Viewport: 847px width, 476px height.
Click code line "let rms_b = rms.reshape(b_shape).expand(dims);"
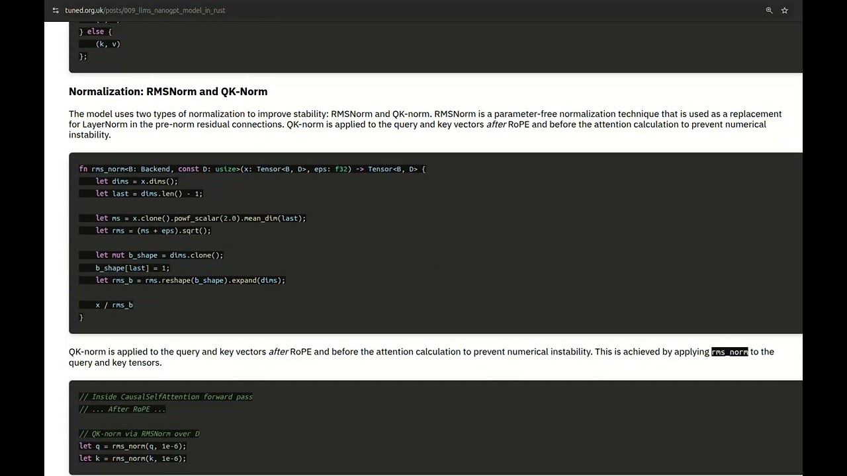(191, 280)
